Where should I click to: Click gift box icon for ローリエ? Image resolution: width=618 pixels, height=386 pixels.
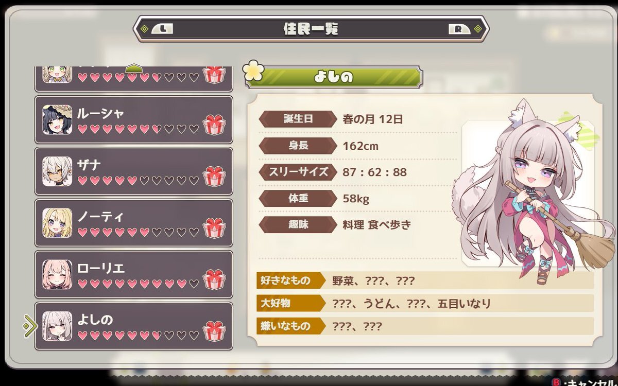(x=214, y=279)
